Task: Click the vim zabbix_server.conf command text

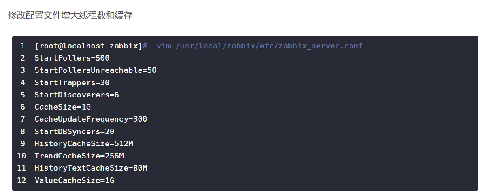Action: [x=260, y=46]
